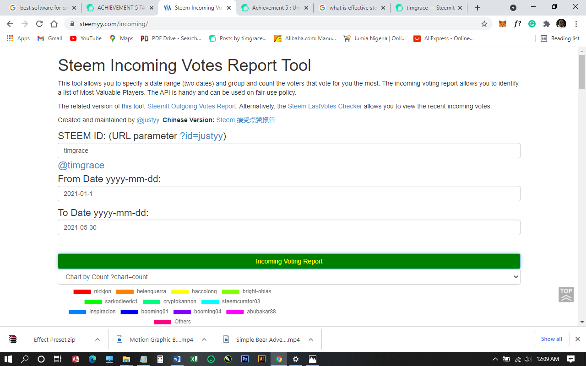Screen dimensions: 586x366
Task: Click inside the STEEM ID input field
Action: click(288, 150)
